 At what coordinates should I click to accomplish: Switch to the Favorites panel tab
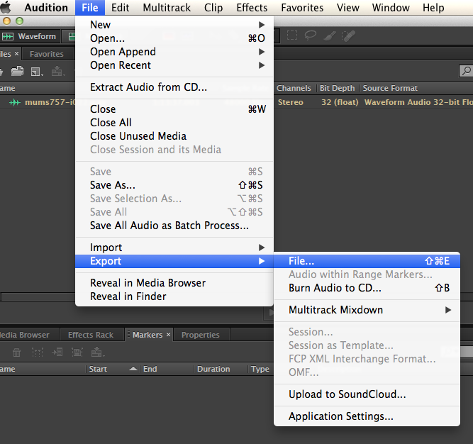pyautogui.click(x=47, y=54)
